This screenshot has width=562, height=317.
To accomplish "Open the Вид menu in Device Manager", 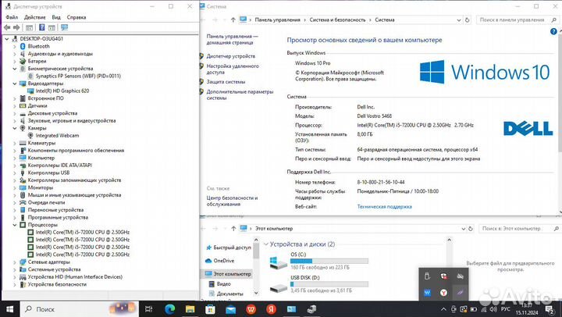I will (56, 17).
